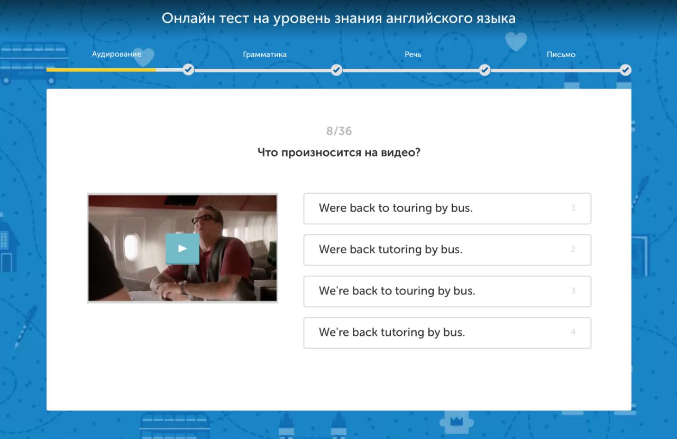Click the checkmark ending the Грамматика stage
This screenshot has height=439, width=677.
(x=336, y=70)
